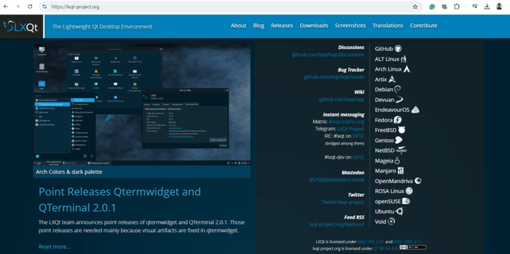This screenshot has height=254, width=510.
Task: Click the Fedora text link
Action: 384,120
